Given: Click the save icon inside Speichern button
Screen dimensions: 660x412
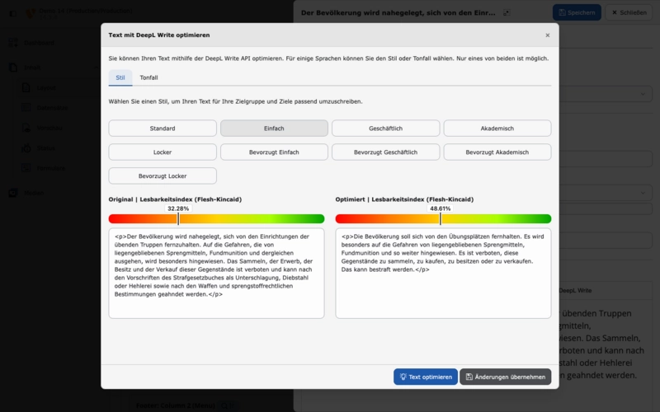Looking at the screenshot, I should tap(562, 12).
